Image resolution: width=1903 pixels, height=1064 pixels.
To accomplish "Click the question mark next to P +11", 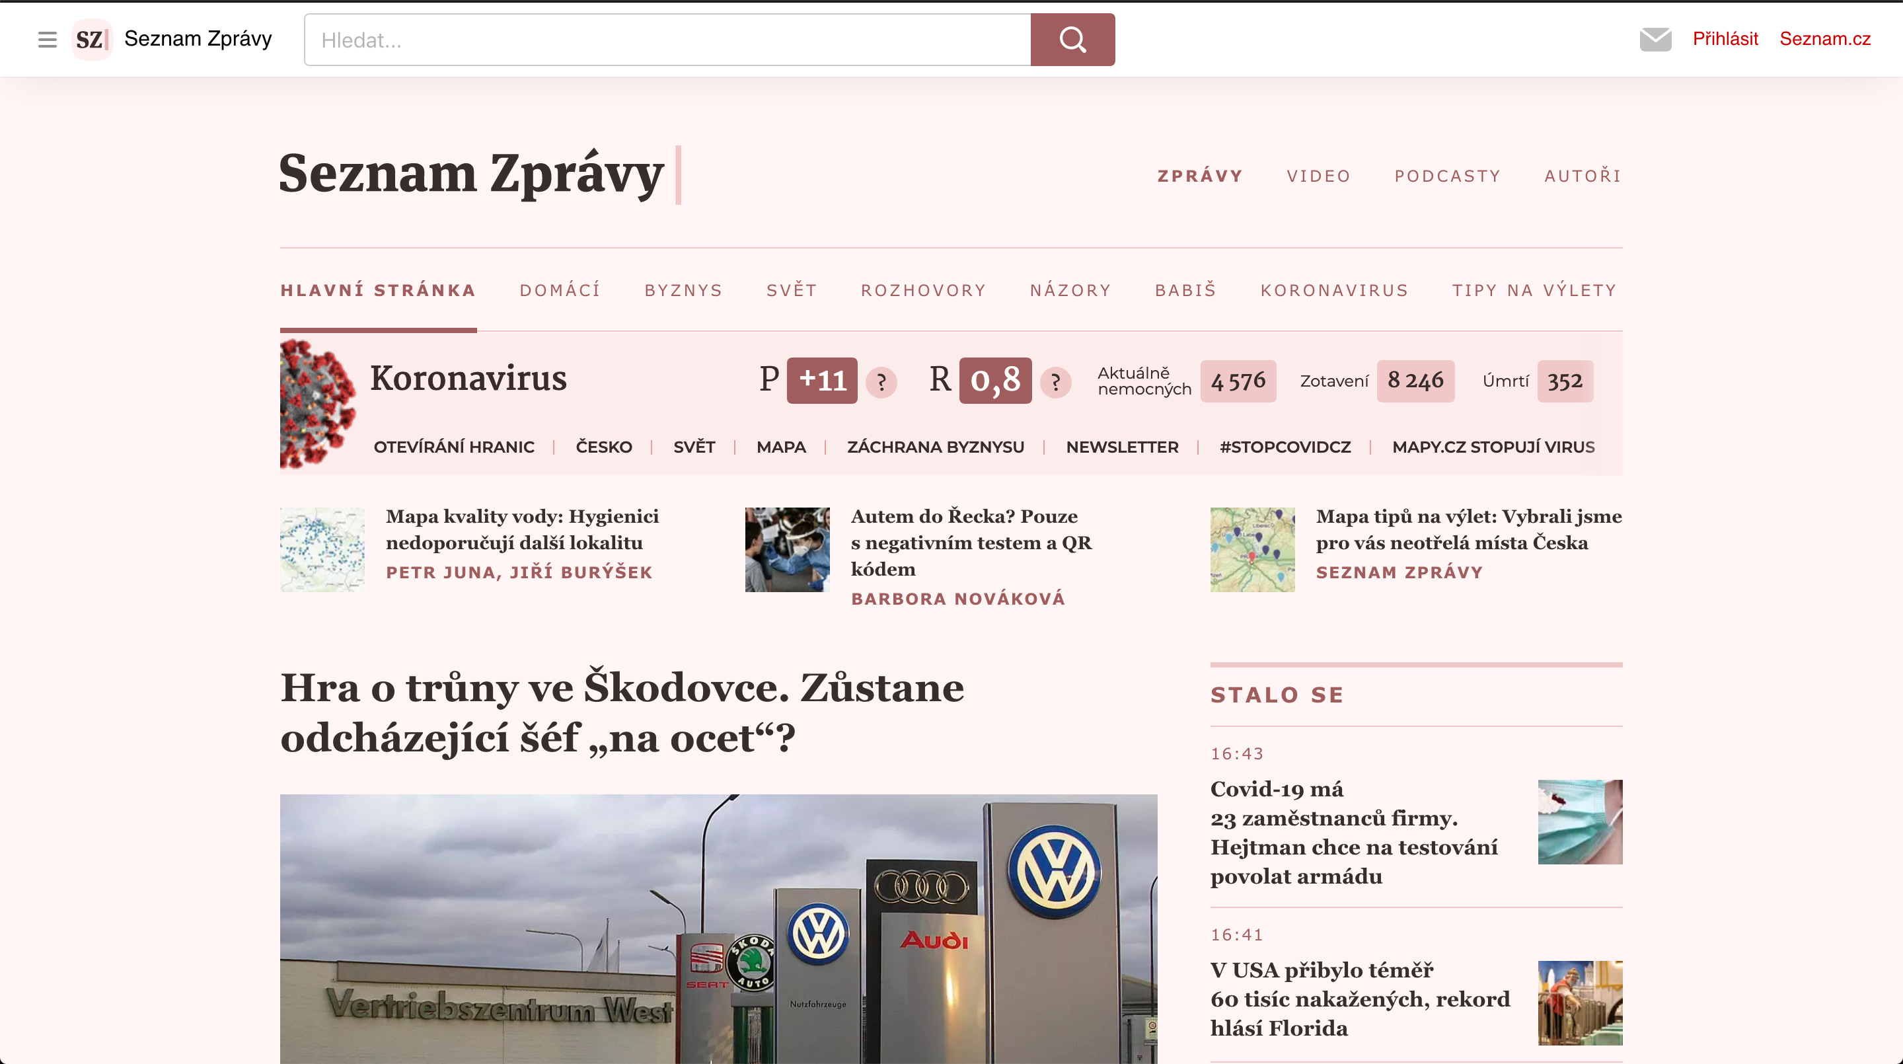I will [881, 382].
